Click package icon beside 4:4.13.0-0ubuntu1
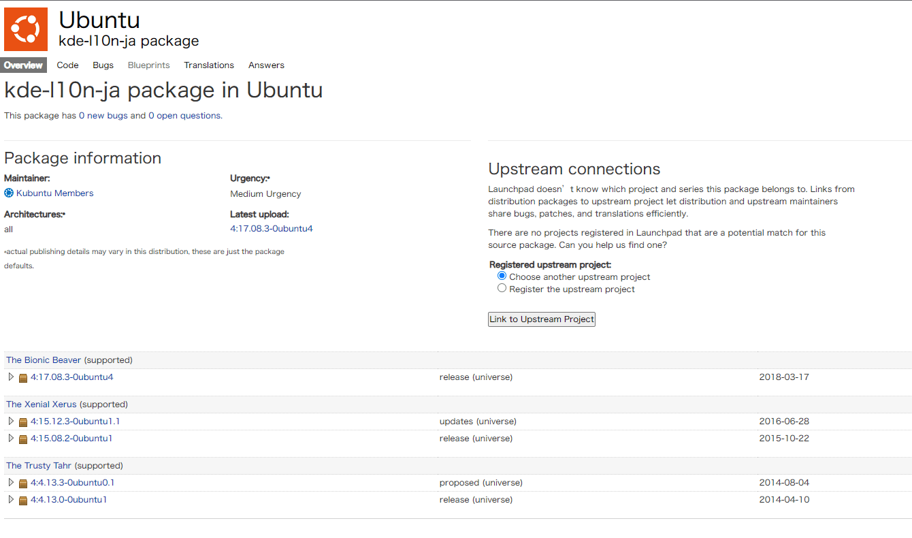Screen dimensions: 912x538 point(23,501)
